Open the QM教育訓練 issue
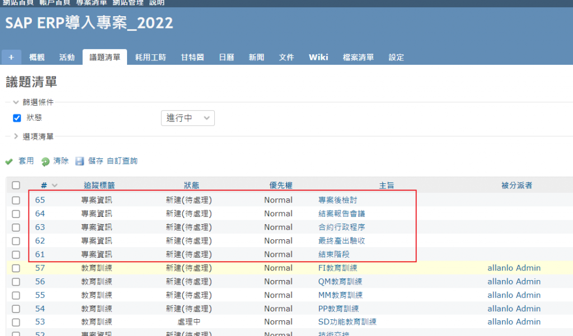 pos(340,282)
